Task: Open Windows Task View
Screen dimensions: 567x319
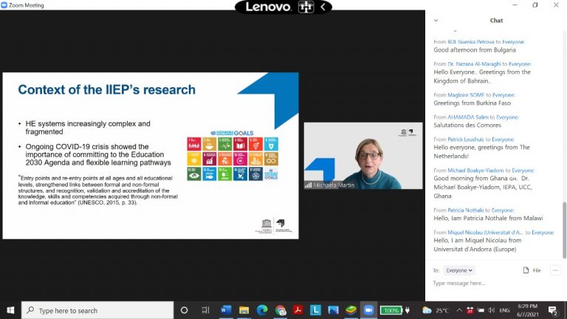Action: click(206, 310)
